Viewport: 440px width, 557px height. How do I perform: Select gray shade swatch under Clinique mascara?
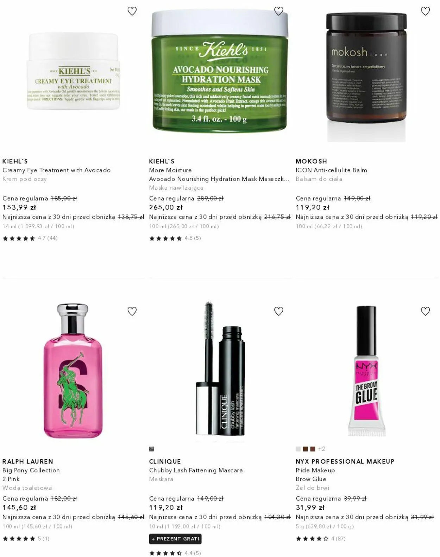152,449
